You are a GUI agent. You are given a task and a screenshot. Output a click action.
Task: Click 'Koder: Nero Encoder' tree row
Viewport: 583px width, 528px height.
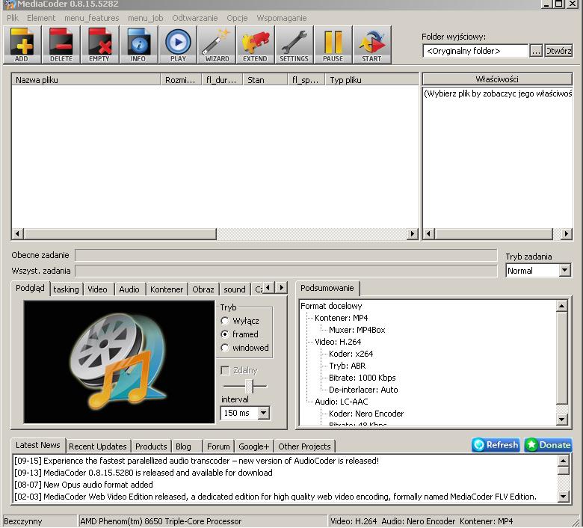[366, 414]
